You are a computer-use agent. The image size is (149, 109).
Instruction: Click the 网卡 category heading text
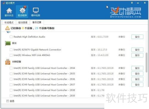(x=14, y=43)
